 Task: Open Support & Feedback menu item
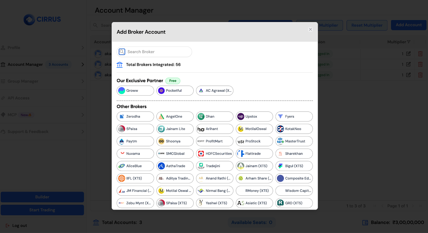(43, 132)
